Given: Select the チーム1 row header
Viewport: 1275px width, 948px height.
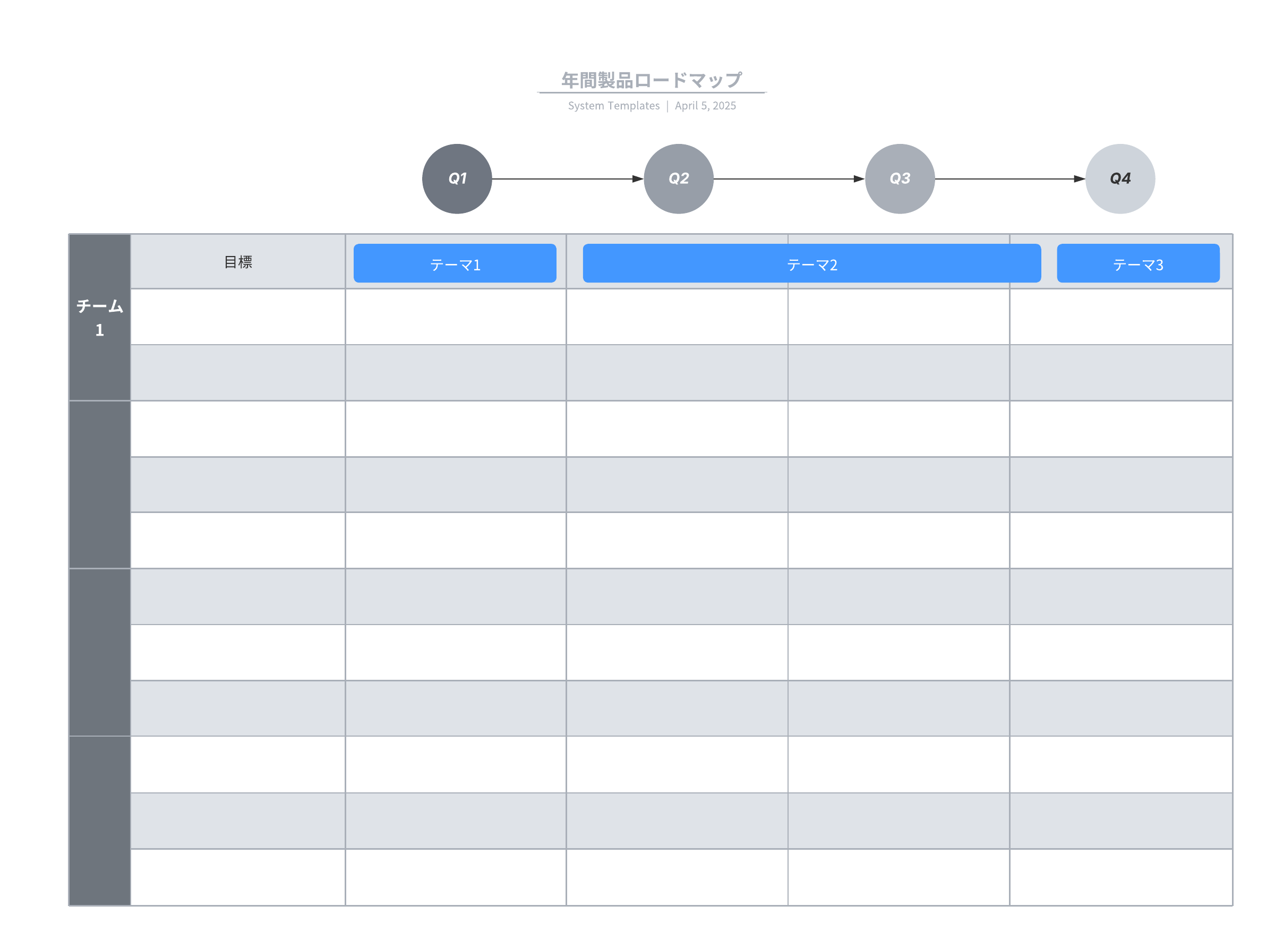Looking at the screenshot, I should (99, 318).
